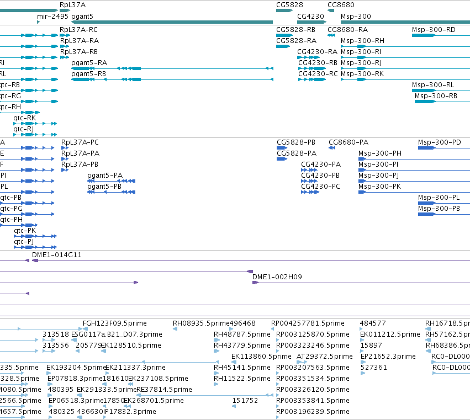This screenshot has height=420, width=470.
Task: Select the small mir-2495 gene arrow glyph
Action: (38, 22)
